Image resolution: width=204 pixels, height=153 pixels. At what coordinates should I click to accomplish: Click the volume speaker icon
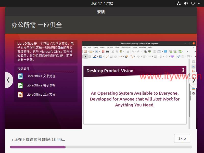186,3
